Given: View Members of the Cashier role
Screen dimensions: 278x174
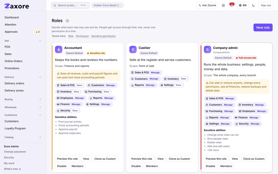Looking at the screenshot, I should [x=152, y=166].
